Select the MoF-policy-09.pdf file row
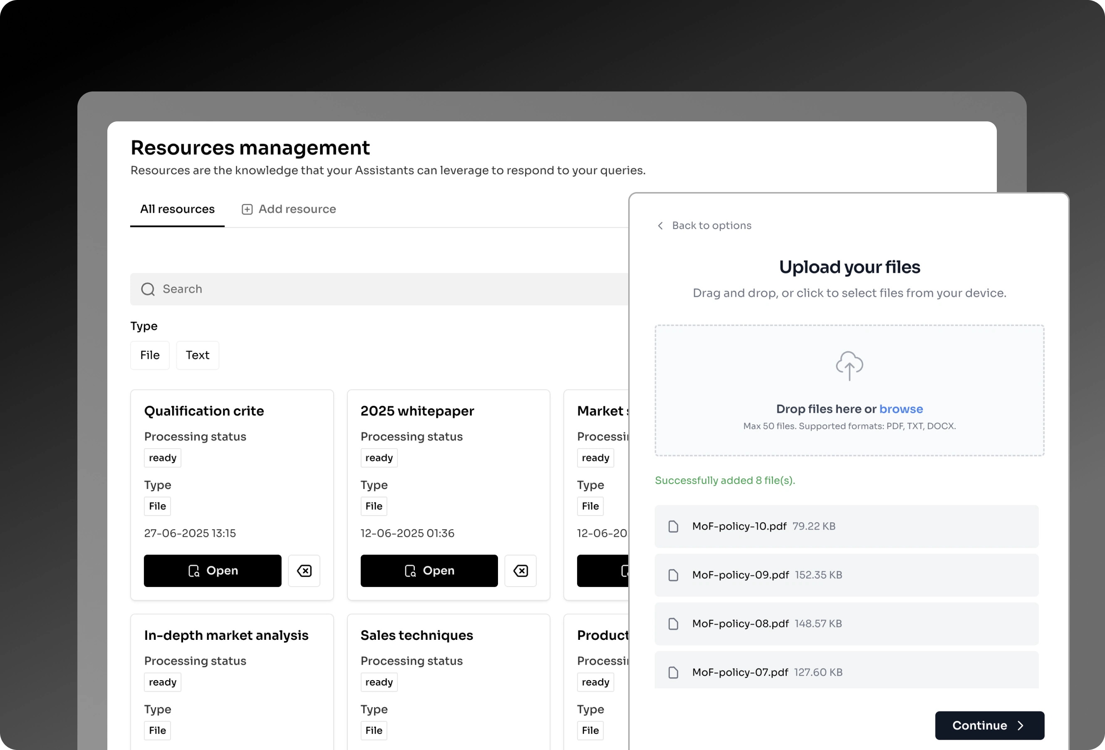The height and width of the screenshot is (750, 1105). coord(846,575)
